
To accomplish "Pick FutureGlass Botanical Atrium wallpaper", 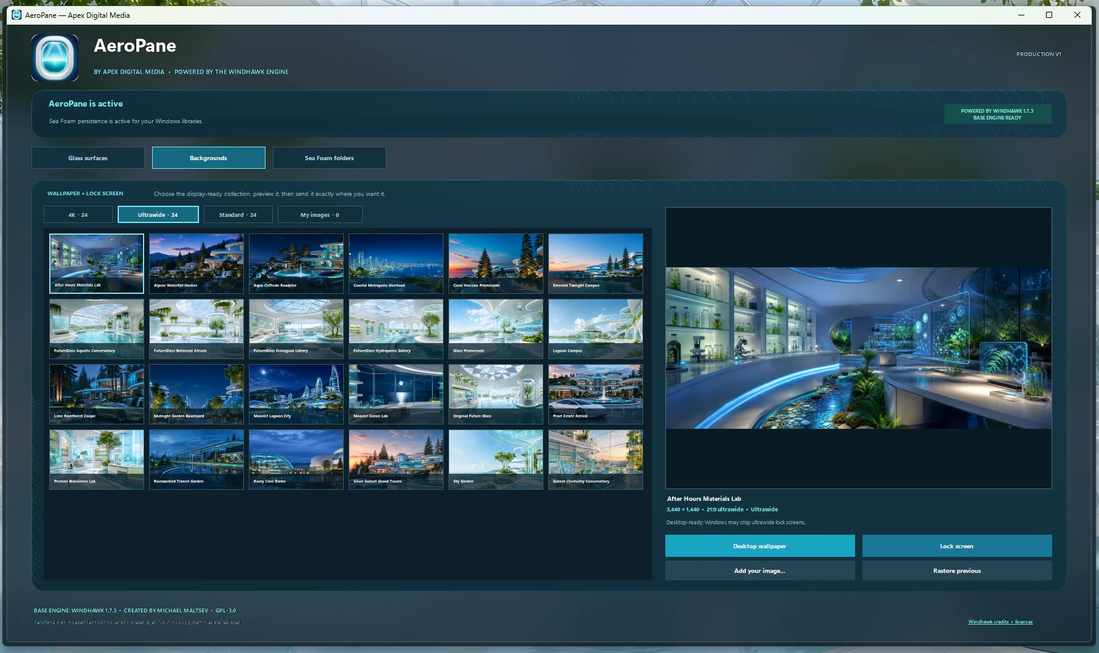I will [197, 329].
